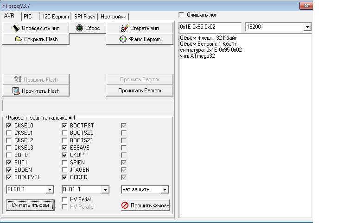Uncheck the BOOTRST fuse checkbox

(x=65, y=126)
